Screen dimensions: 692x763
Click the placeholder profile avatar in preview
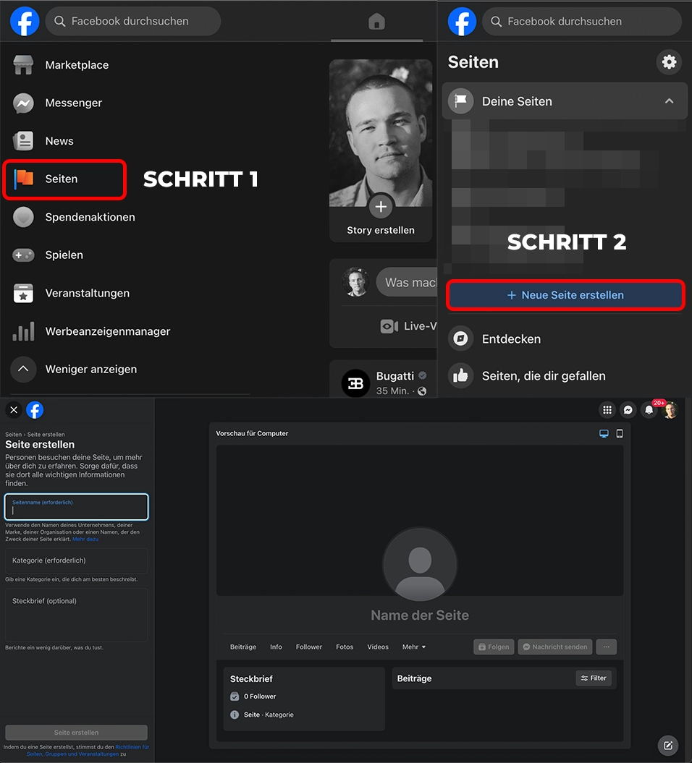click(x=420, y=564)
